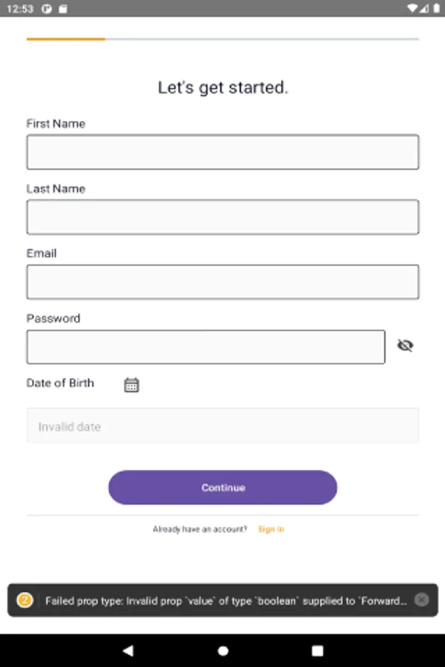Tap the cellular signal status icon
The image size is (445, 667).
pos(423,8)
